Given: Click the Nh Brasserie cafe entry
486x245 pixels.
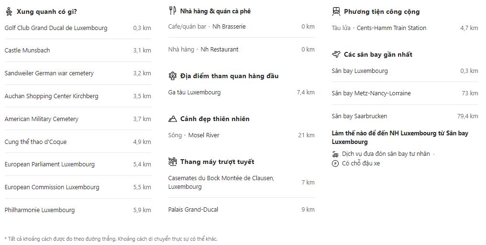Looking at the screenshot, I should [229, 27].
